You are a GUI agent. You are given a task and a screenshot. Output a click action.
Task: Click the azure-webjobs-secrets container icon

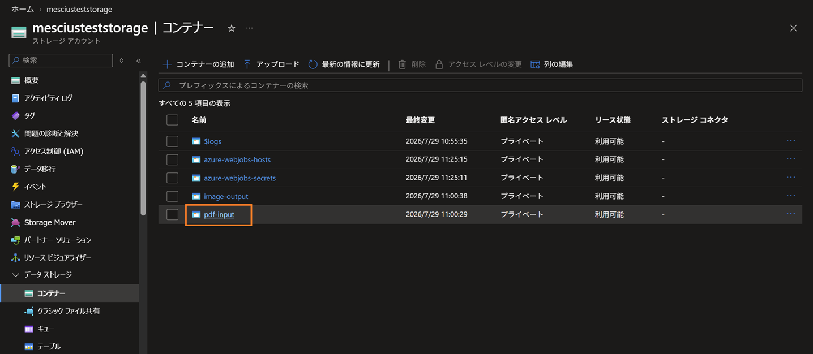196,178
